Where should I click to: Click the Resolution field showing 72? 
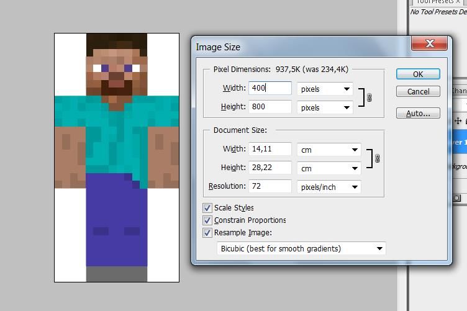pyautogui.click(x=270, y=186)
